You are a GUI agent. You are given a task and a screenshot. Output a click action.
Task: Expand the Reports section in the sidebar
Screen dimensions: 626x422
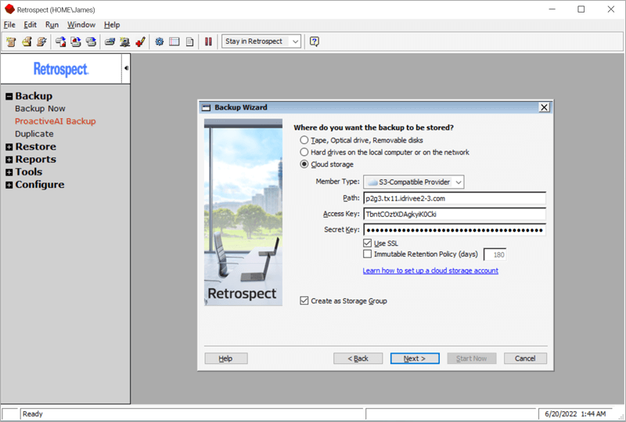(x=9, y=160)
